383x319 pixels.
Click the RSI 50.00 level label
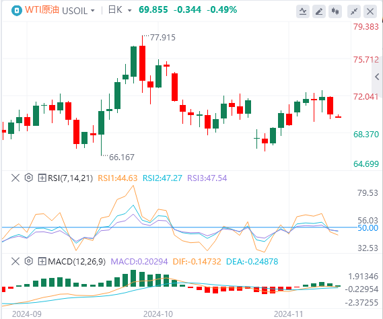pyautogui.click(x=368, y=228)
